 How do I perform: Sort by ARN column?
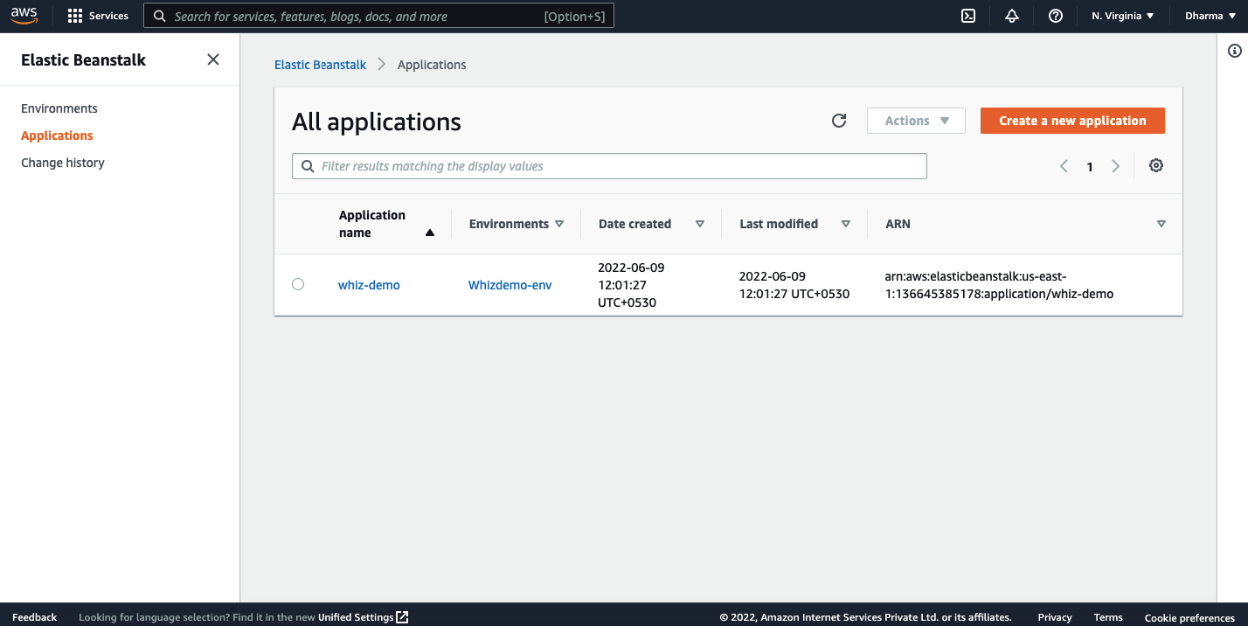pos(1025,224)
